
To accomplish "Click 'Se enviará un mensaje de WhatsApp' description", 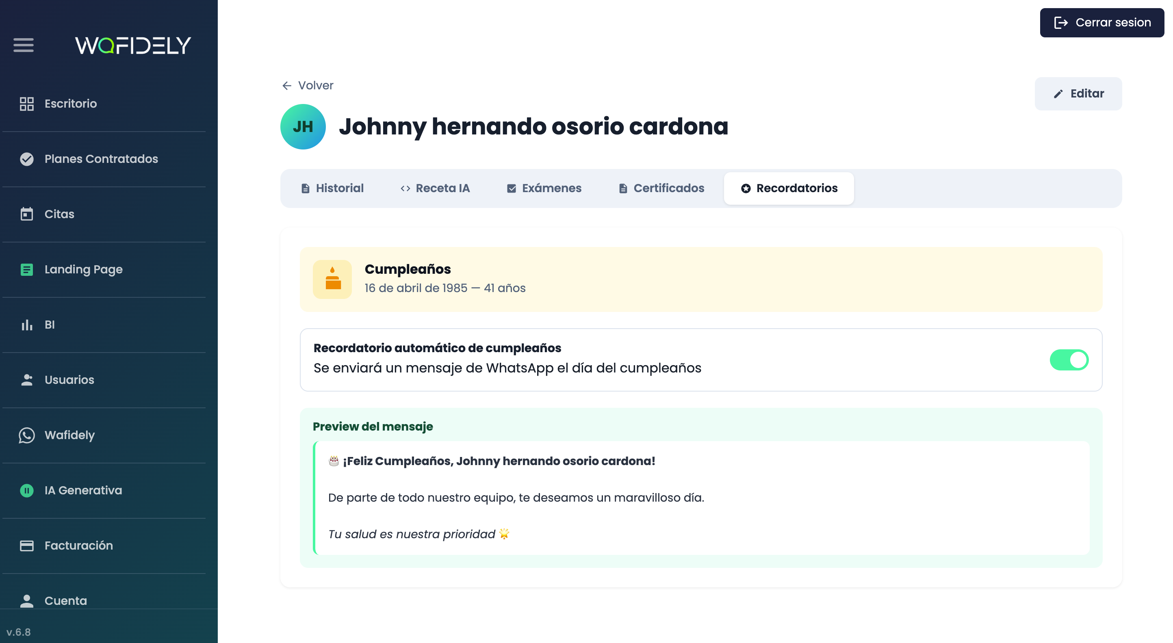I will click(x=507, y=368).
